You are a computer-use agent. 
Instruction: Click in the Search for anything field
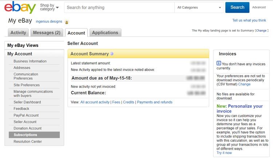(119, 8)
